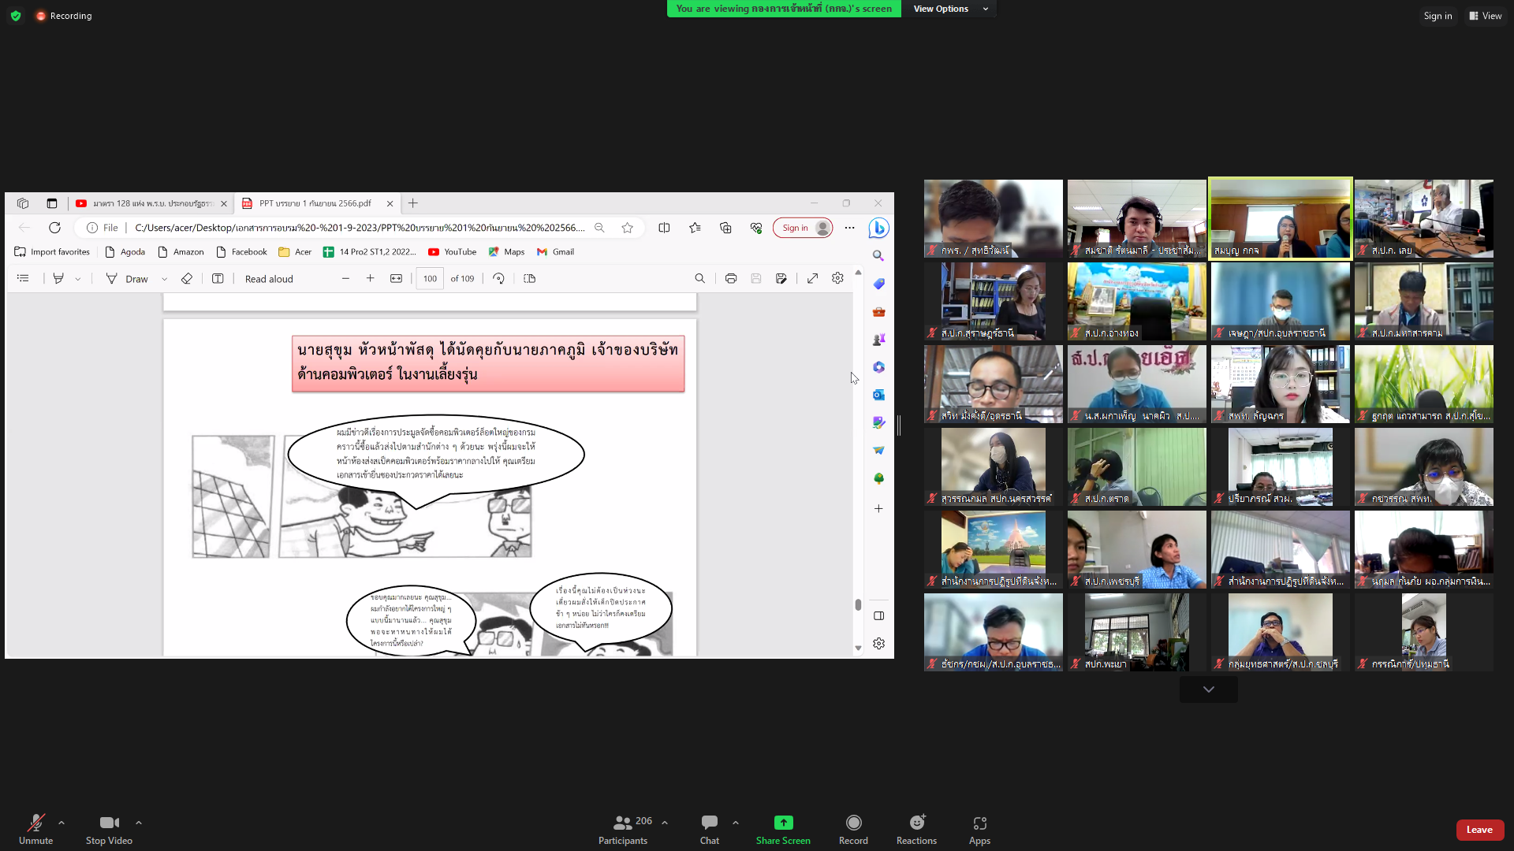Click the green encryption shield icon

pyautogui.click(x=16, y=16)
